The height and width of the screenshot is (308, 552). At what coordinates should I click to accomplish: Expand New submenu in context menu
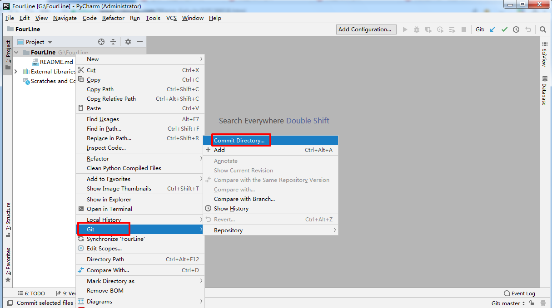click(140, 59)
